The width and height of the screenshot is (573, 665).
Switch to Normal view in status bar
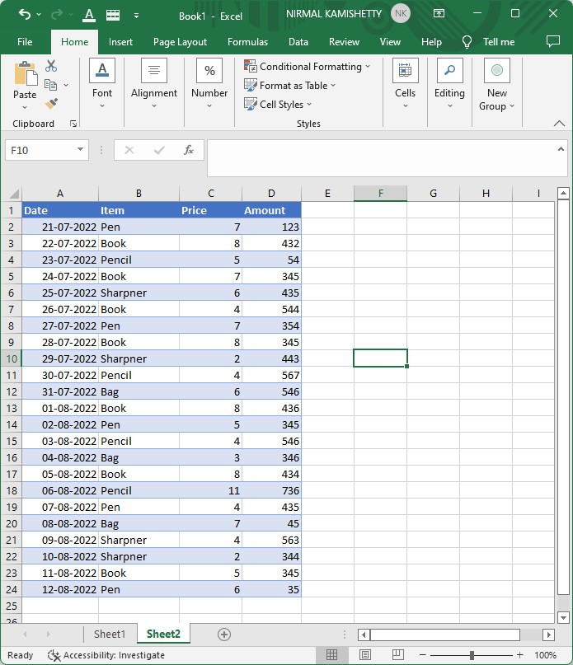332,655
